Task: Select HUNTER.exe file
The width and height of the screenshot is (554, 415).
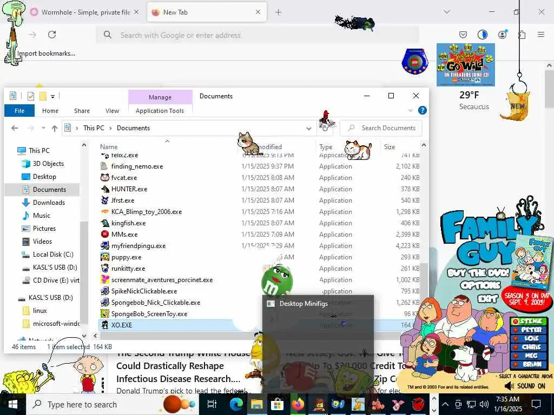Action: coord(129,189)
